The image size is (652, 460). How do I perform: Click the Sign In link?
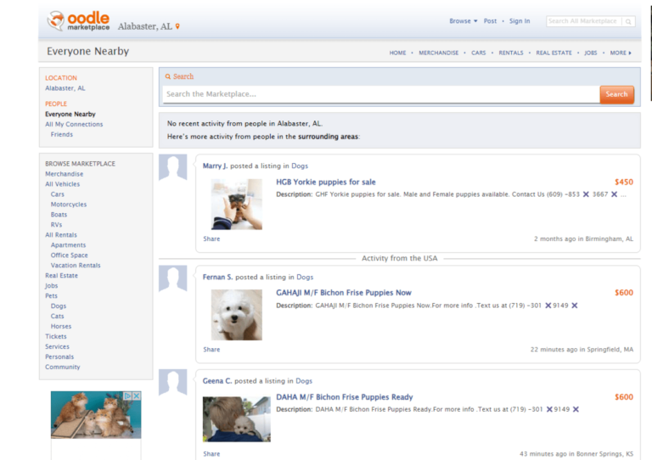coord(520,21)
